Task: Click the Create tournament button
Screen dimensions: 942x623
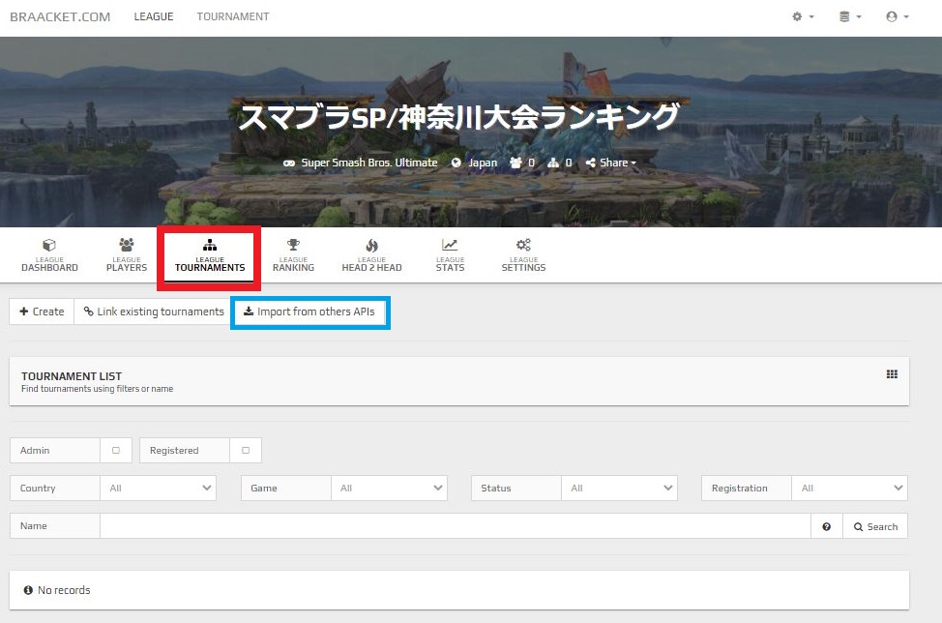Action: [42, 311]
